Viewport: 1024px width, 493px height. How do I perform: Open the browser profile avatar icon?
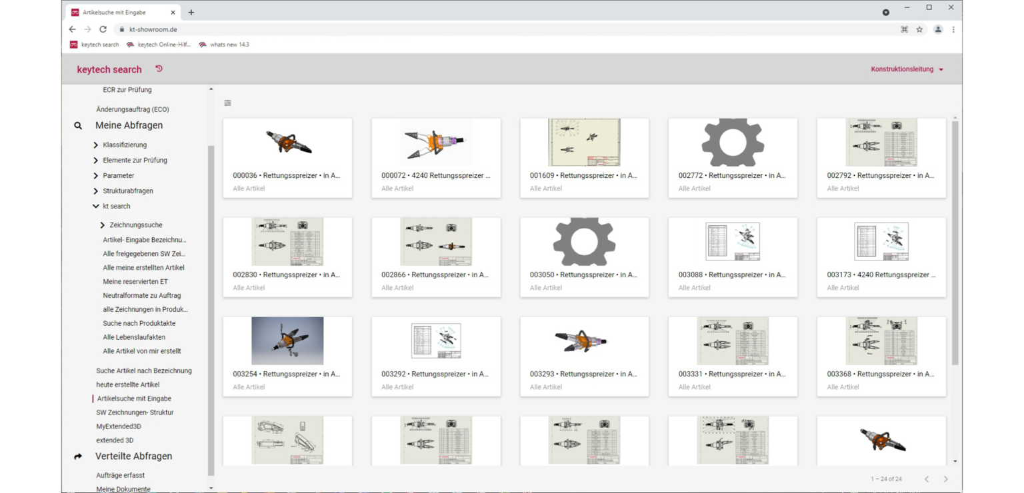pos(937,29)
